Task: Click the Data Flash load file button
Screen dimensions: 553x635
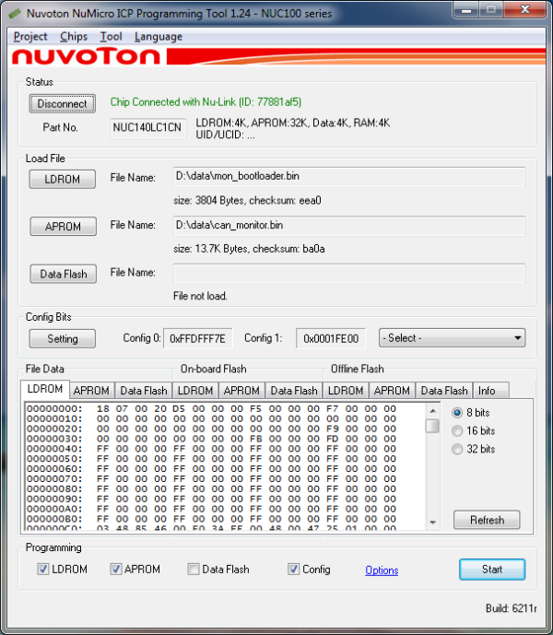Action: (x=62, y=274)
